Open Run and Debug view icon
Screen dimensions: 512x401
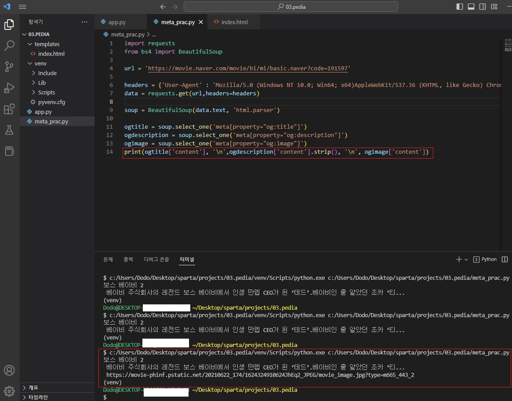pyautogui.click(x=9, y=88)
